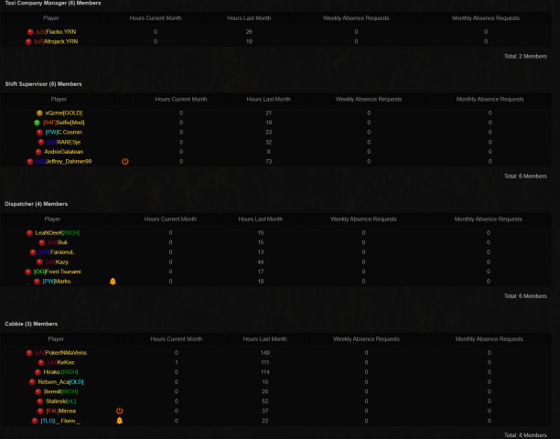Open player profile [PW]C.Cosmin

pos(63,132)
